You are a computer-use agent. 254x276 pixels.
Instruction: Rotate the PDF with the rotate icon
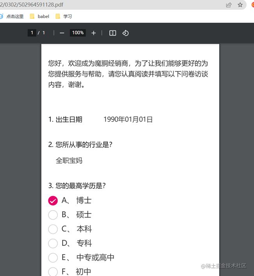tap(125, 33)
